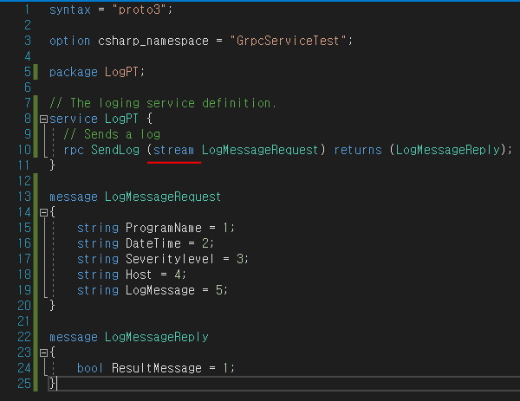
Task: Click the LogMessage field name on line 19
Action: pos(160,290)
